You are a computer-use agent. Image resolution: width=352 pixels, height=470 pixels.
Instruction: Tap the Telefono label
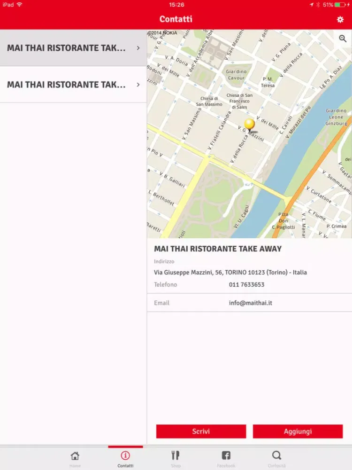point(165,284)
